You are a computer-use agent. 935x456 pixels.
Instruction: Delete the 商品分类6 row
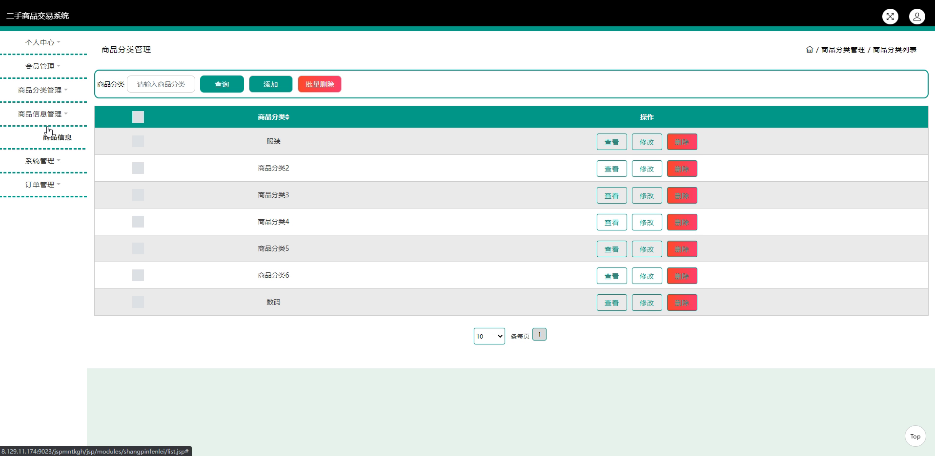click(x=682, y=276)
